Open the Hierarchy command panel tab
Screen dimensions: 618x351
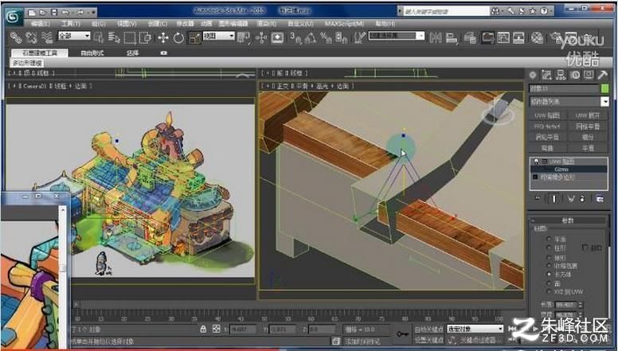pyautogui.click(x=561, y=75)
